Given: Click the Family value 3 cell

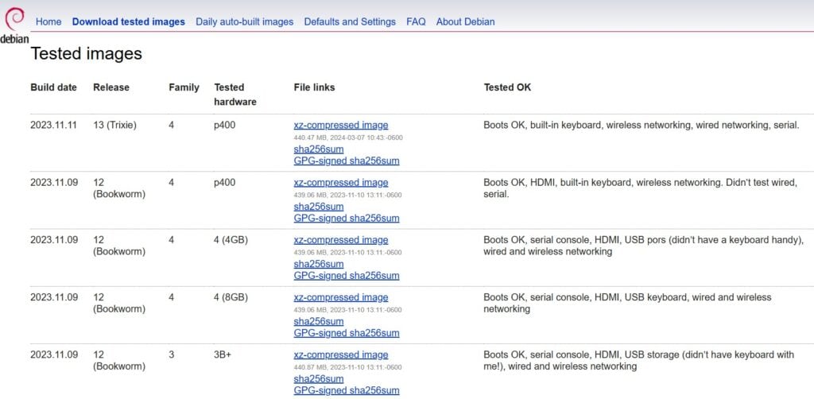Looking at the screenshot, I should (x=172, y=355).
